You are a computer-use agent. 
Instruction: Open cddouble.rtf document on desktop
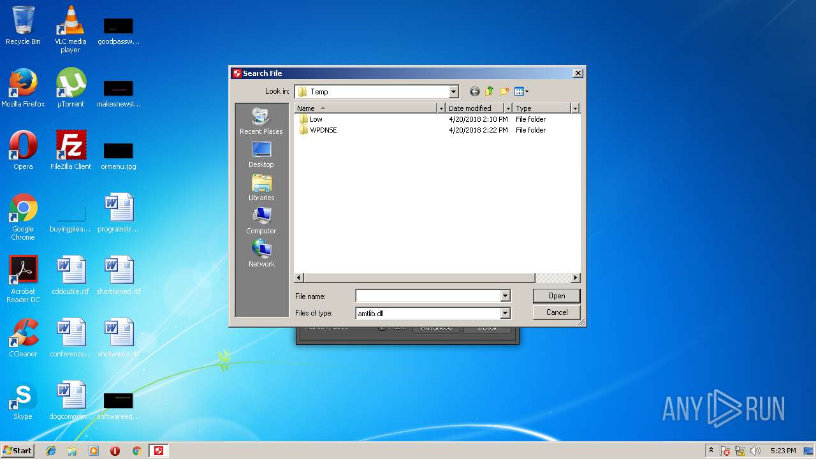[70, 275]
